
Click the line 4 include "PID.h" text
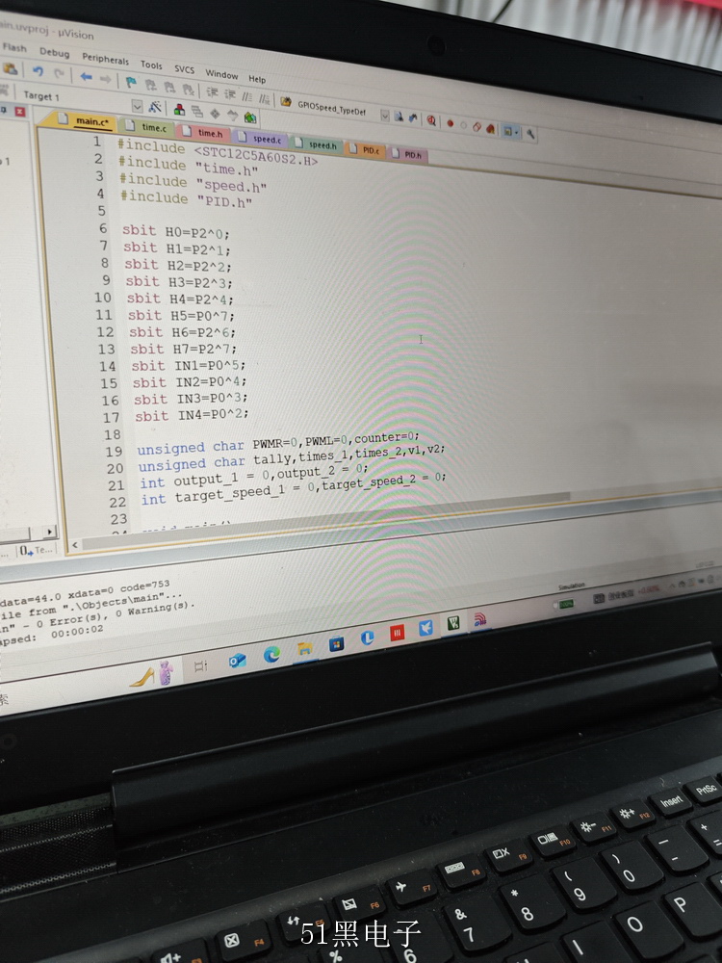[186, 199]
